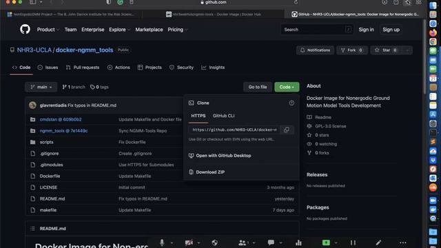The height and width of the screenshot is (248, 441).
Task: Expand the Explore menu
Action: pyautogui.click(x=119, y=30)
